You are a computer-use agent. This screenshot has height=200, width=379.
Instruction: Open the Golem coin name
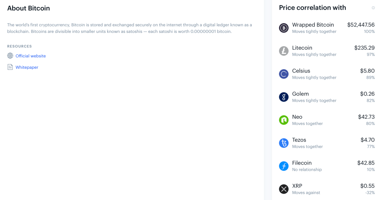point(301,94)
